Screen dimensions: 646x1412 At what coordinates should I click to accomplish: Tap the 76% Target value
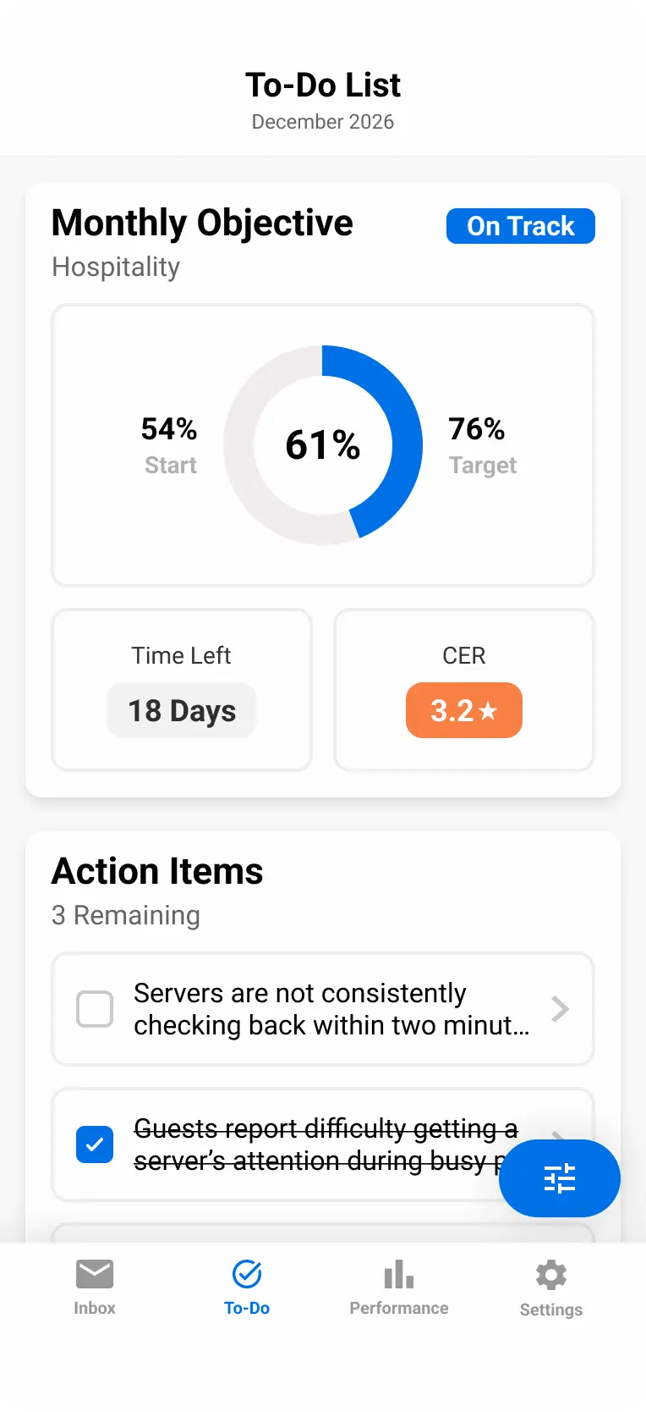(x=477, y=429)
